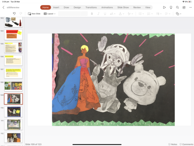Tap the lightbulb Tell Me icon
Image resolution: width=194 pixels, height=146 pixels.
tap(171, 7)
